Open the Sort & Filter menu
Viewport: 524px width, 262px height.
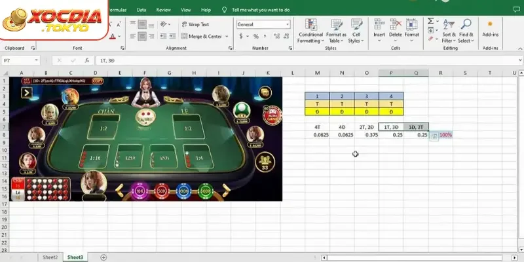point(449,31)
